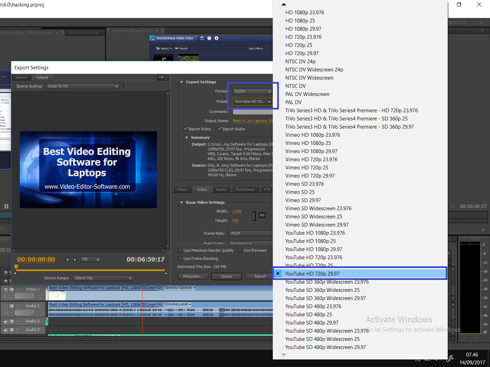Open the Source Scaling dropdown
Screen dimensions: 490x367
pyautogui.click(x=83, y=86)
